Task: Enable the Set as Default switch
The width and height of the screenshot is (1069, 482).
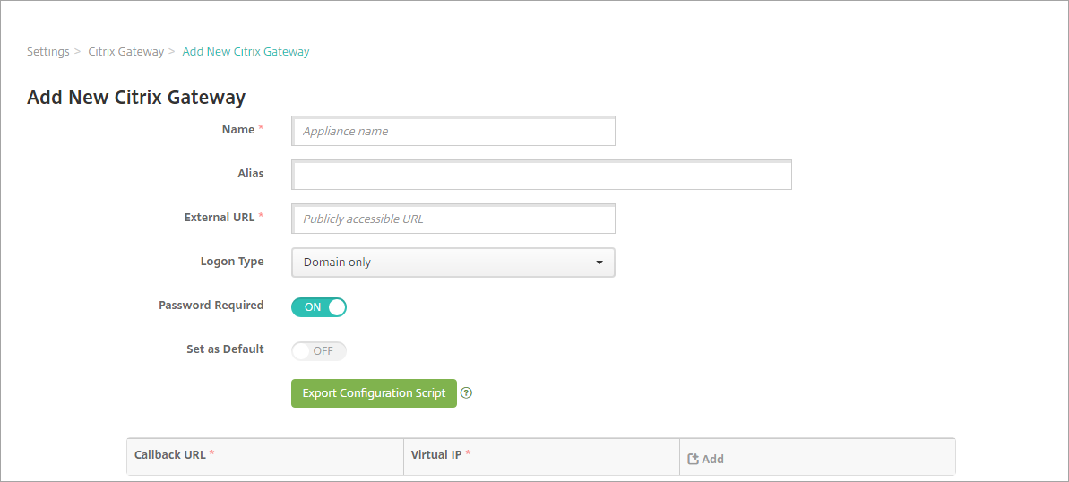Action: (x=319, y=350)
